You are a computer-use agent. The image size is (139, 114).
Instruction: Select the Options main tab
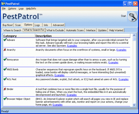(x=28, y=25)
